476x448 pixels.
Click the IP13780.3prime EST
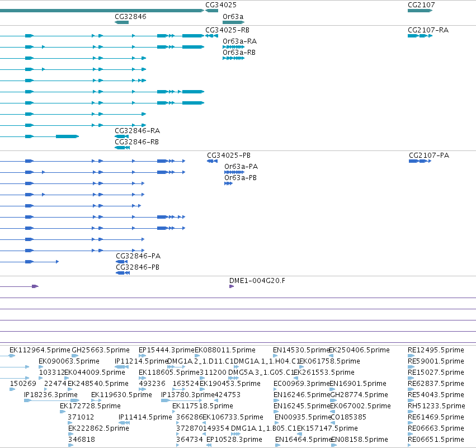coord(182,400)
